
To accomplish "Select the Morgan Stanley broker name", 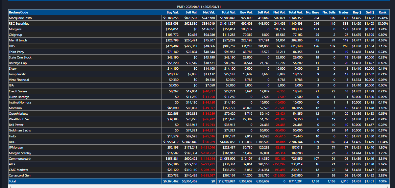I will pos(20,153).
